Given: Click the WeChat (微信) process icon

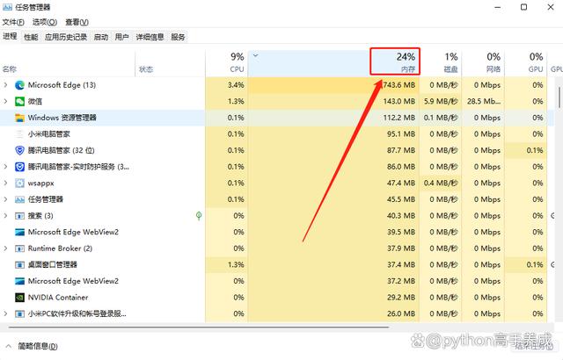Looking at the screenshot, I should (19, 101).
